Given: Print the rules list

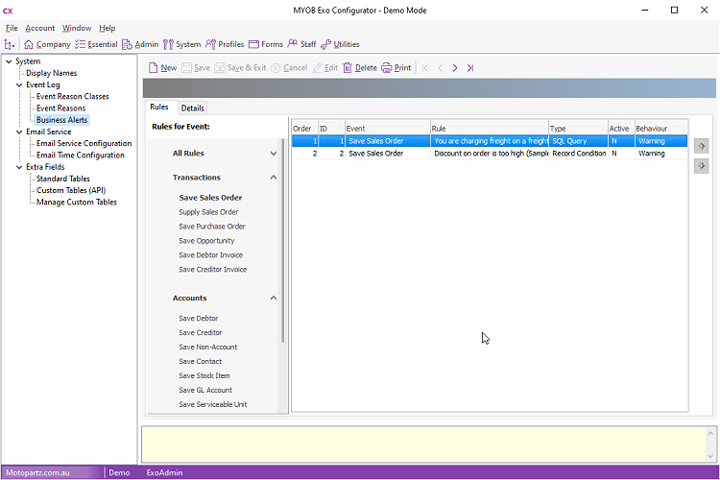Looking at the screenshot, I should pyautogui.click(x=396, y=68).
